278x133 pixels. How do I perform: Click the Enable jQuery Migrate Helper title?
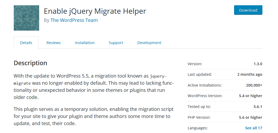[x=95, y=11]
